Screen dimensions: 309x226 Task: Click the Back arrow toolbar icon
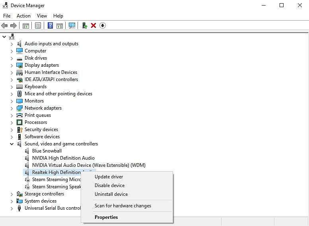tap(4, 25)
